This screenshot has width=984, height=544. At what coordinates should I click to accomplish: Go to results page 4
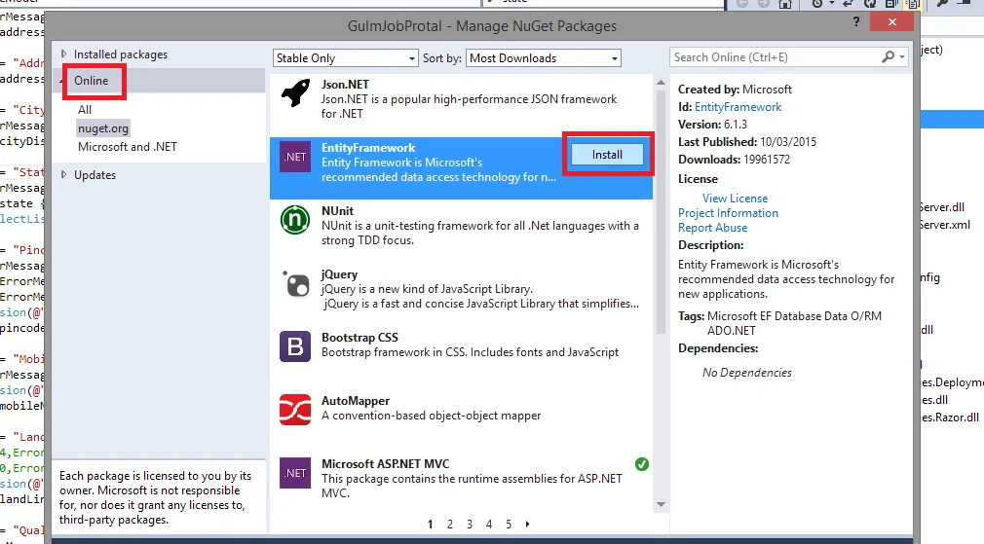click(x=489, y=524)
